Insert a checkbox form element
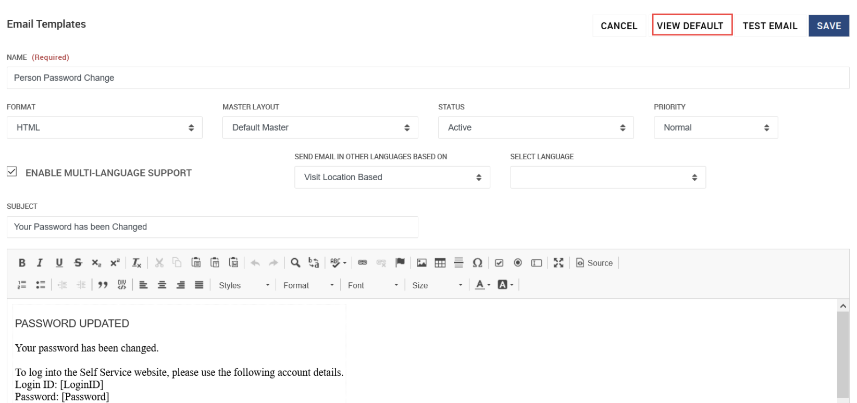The image size is (857, 403). (x=499, y=263)
